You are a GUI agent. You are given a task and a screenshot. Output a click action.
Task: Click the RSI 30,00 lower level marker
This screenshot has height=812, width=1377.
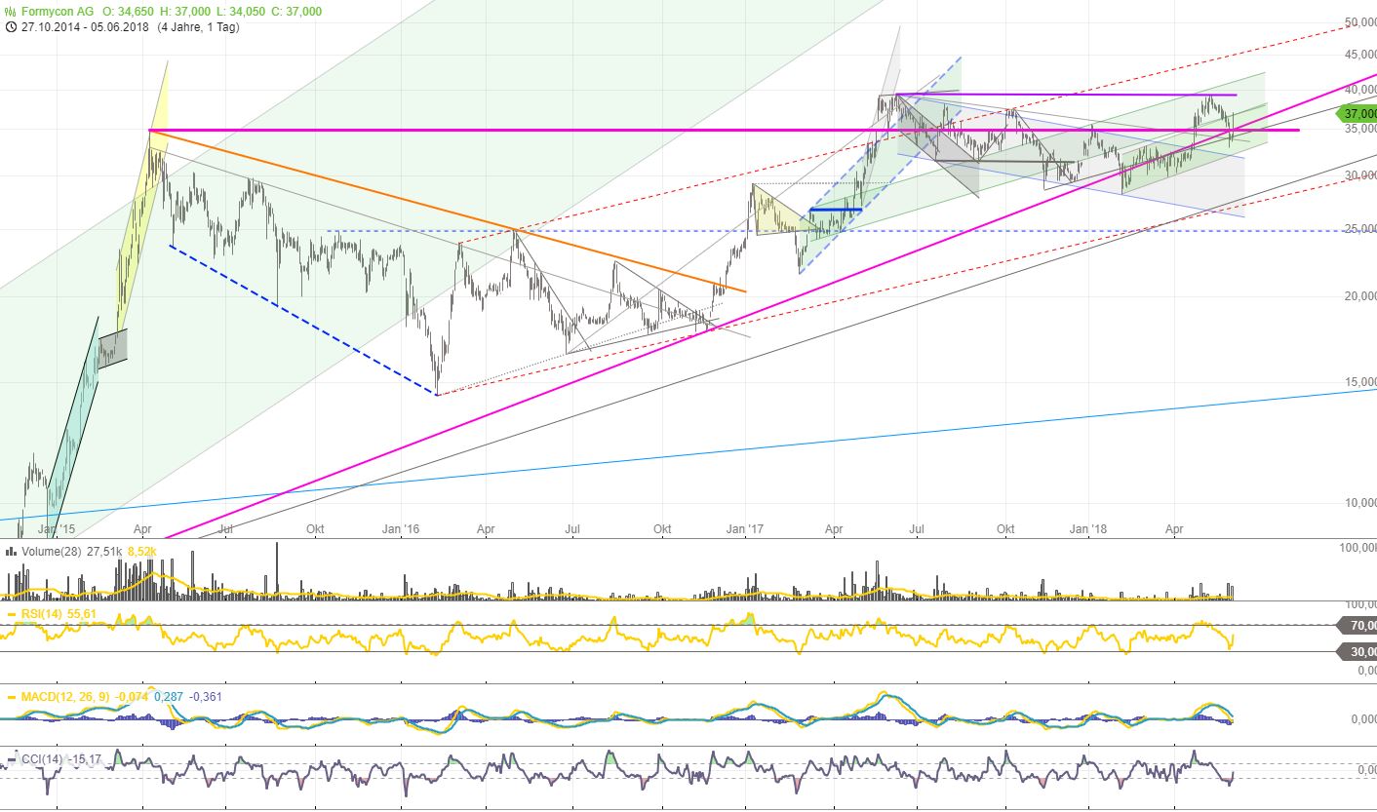pyautogui.click(x=1357, y=652)
